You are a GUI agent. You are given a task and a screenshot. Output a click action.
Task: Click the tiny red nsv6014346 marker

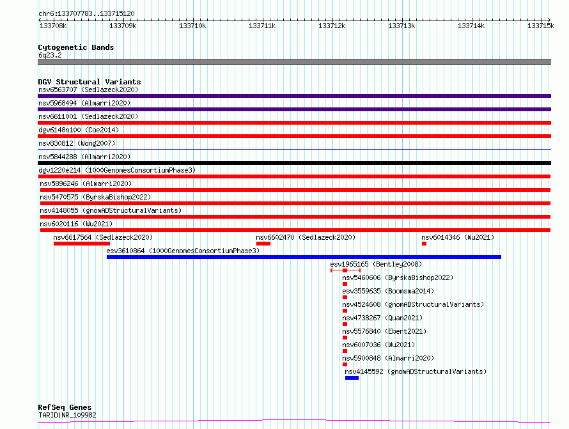tap(425, 244)
